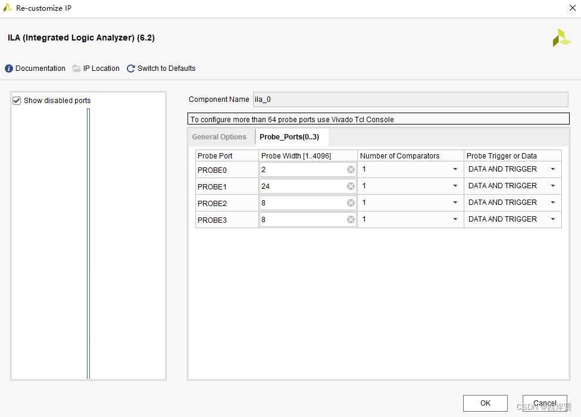Screen dimensions: 581x417
Task: Clear the PROBE1 width field using its X icon
Action: point(351,186)
